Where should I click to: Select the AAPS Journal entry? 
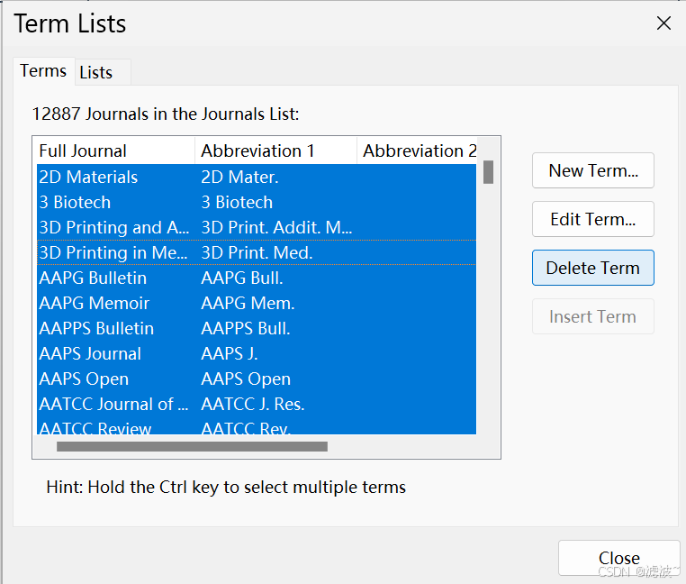pyautogui.click(x=90, y=354)
